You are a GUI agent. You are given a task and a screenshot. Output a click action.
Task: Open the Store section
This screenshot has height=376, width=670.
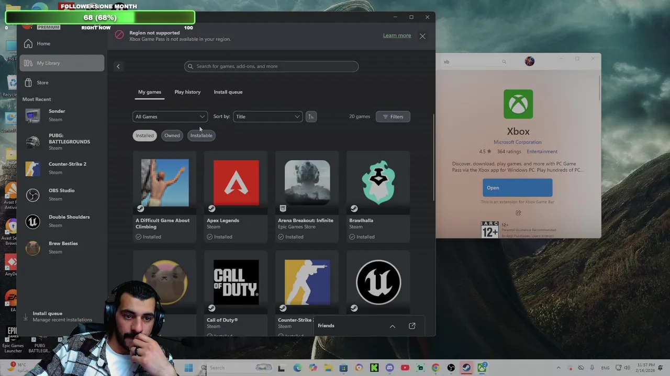point(62,83)
